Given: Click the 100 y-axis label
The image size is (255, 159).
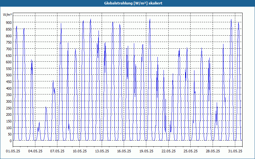Looking at the screenshot, I should [x=9, y=128].
